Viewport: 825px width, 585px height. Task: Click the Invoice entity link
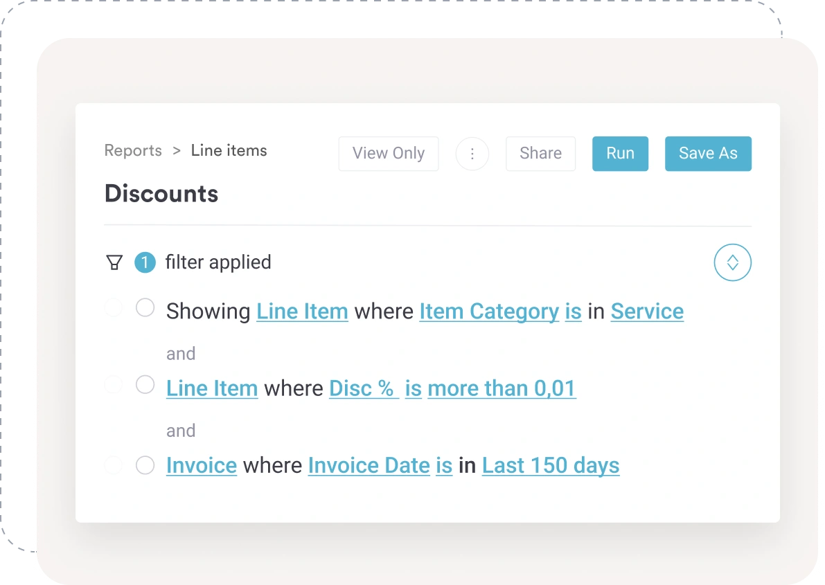(202, 465)
